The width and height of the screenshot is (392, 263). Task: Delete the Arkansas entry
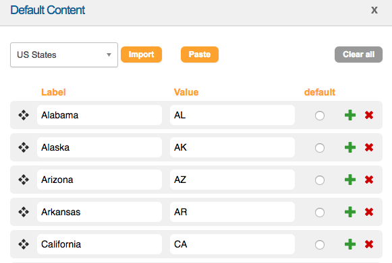click(x=369, y=212)
